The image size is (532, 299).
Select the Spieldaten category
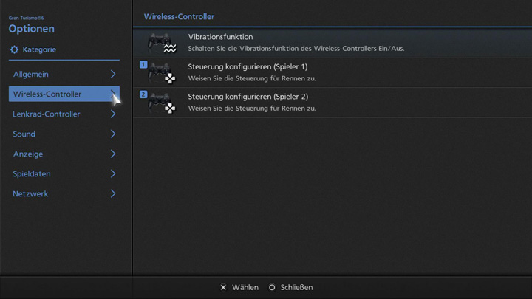[32, 173]
